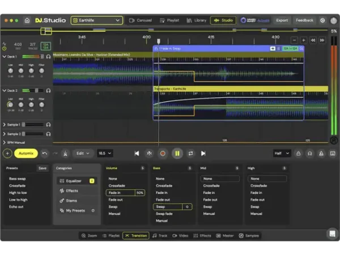Select the Studio view tab
Viewport: 340px width, 255px height.
pyautogui.click(x=223, y=20)
